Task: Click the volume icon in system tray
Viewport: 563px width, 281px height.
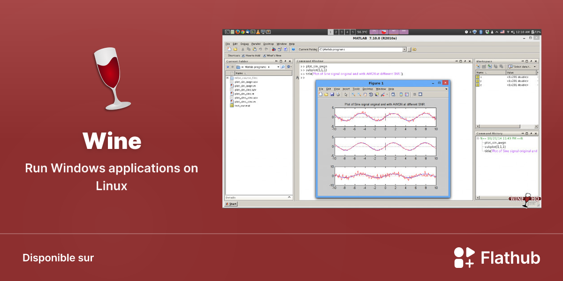Action: (x=513, y=32)
